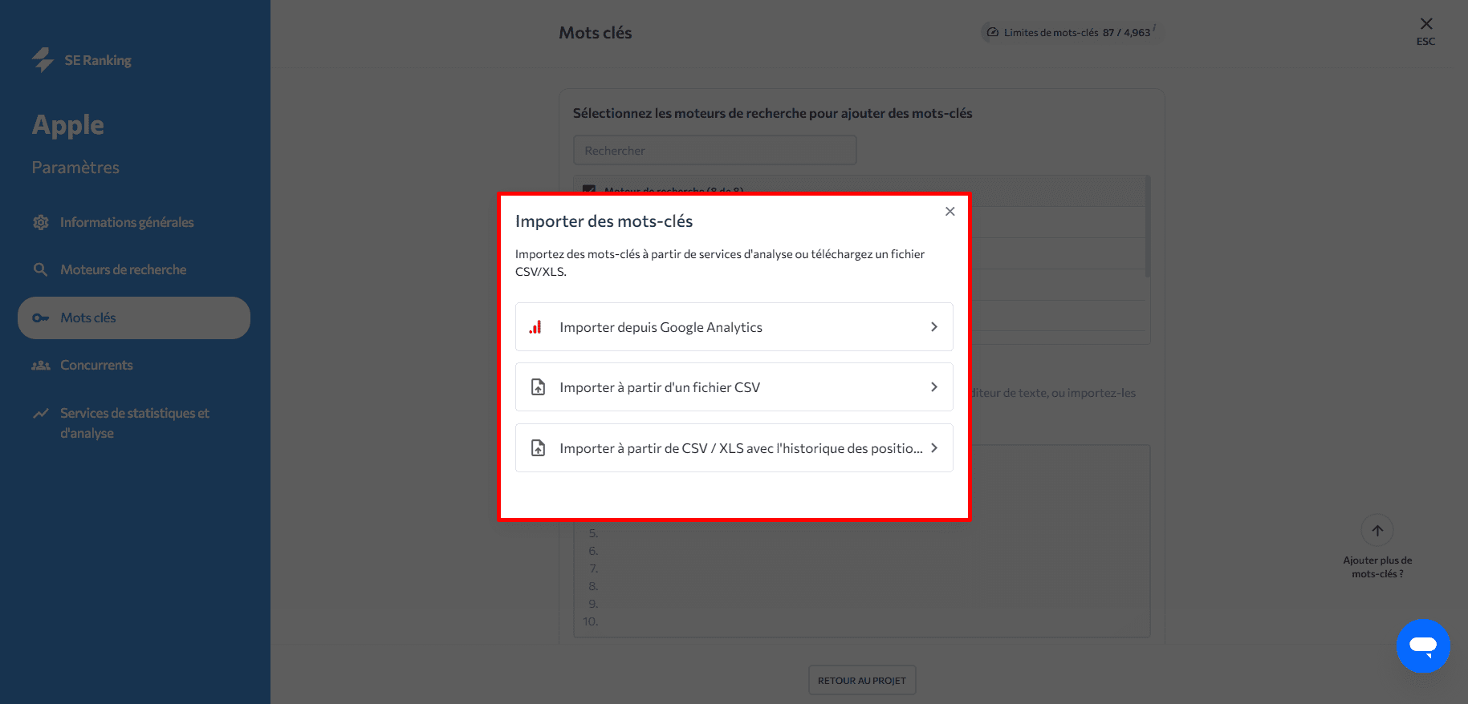Click the Limites de mots-clés gauge icon
1468x704 pixels.
point(993,33)
